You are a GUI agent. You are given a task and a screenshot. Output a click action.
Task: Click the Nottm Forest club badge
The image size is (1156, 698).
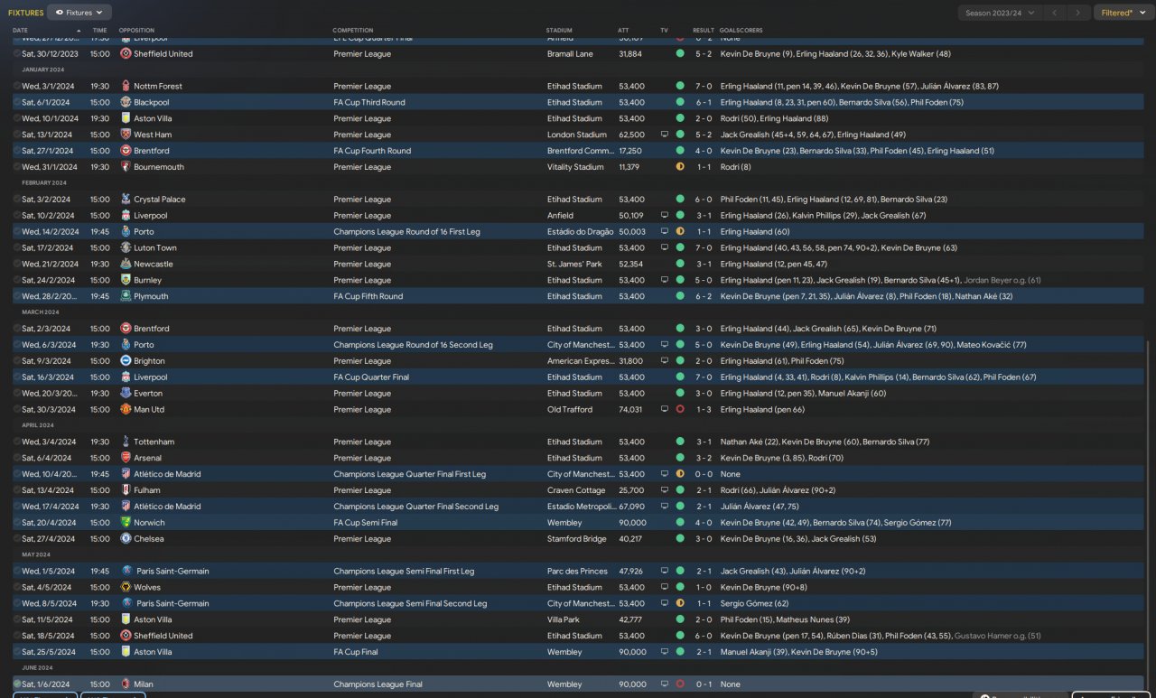[x=126, y=86]
